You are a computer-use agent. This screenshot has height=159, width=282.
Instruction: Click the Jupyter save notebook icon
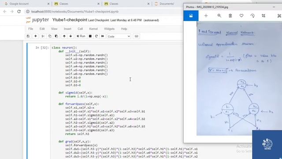[x=28, y=36]
